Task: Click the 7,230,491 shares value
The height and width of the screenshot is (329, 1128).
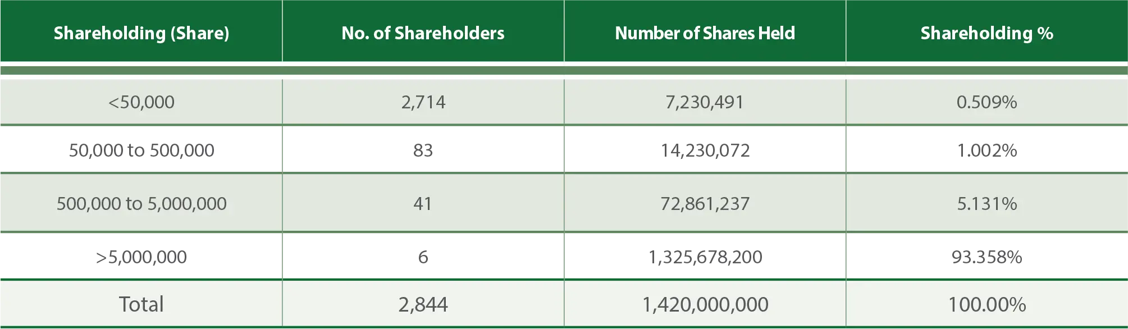Action: 705,102
